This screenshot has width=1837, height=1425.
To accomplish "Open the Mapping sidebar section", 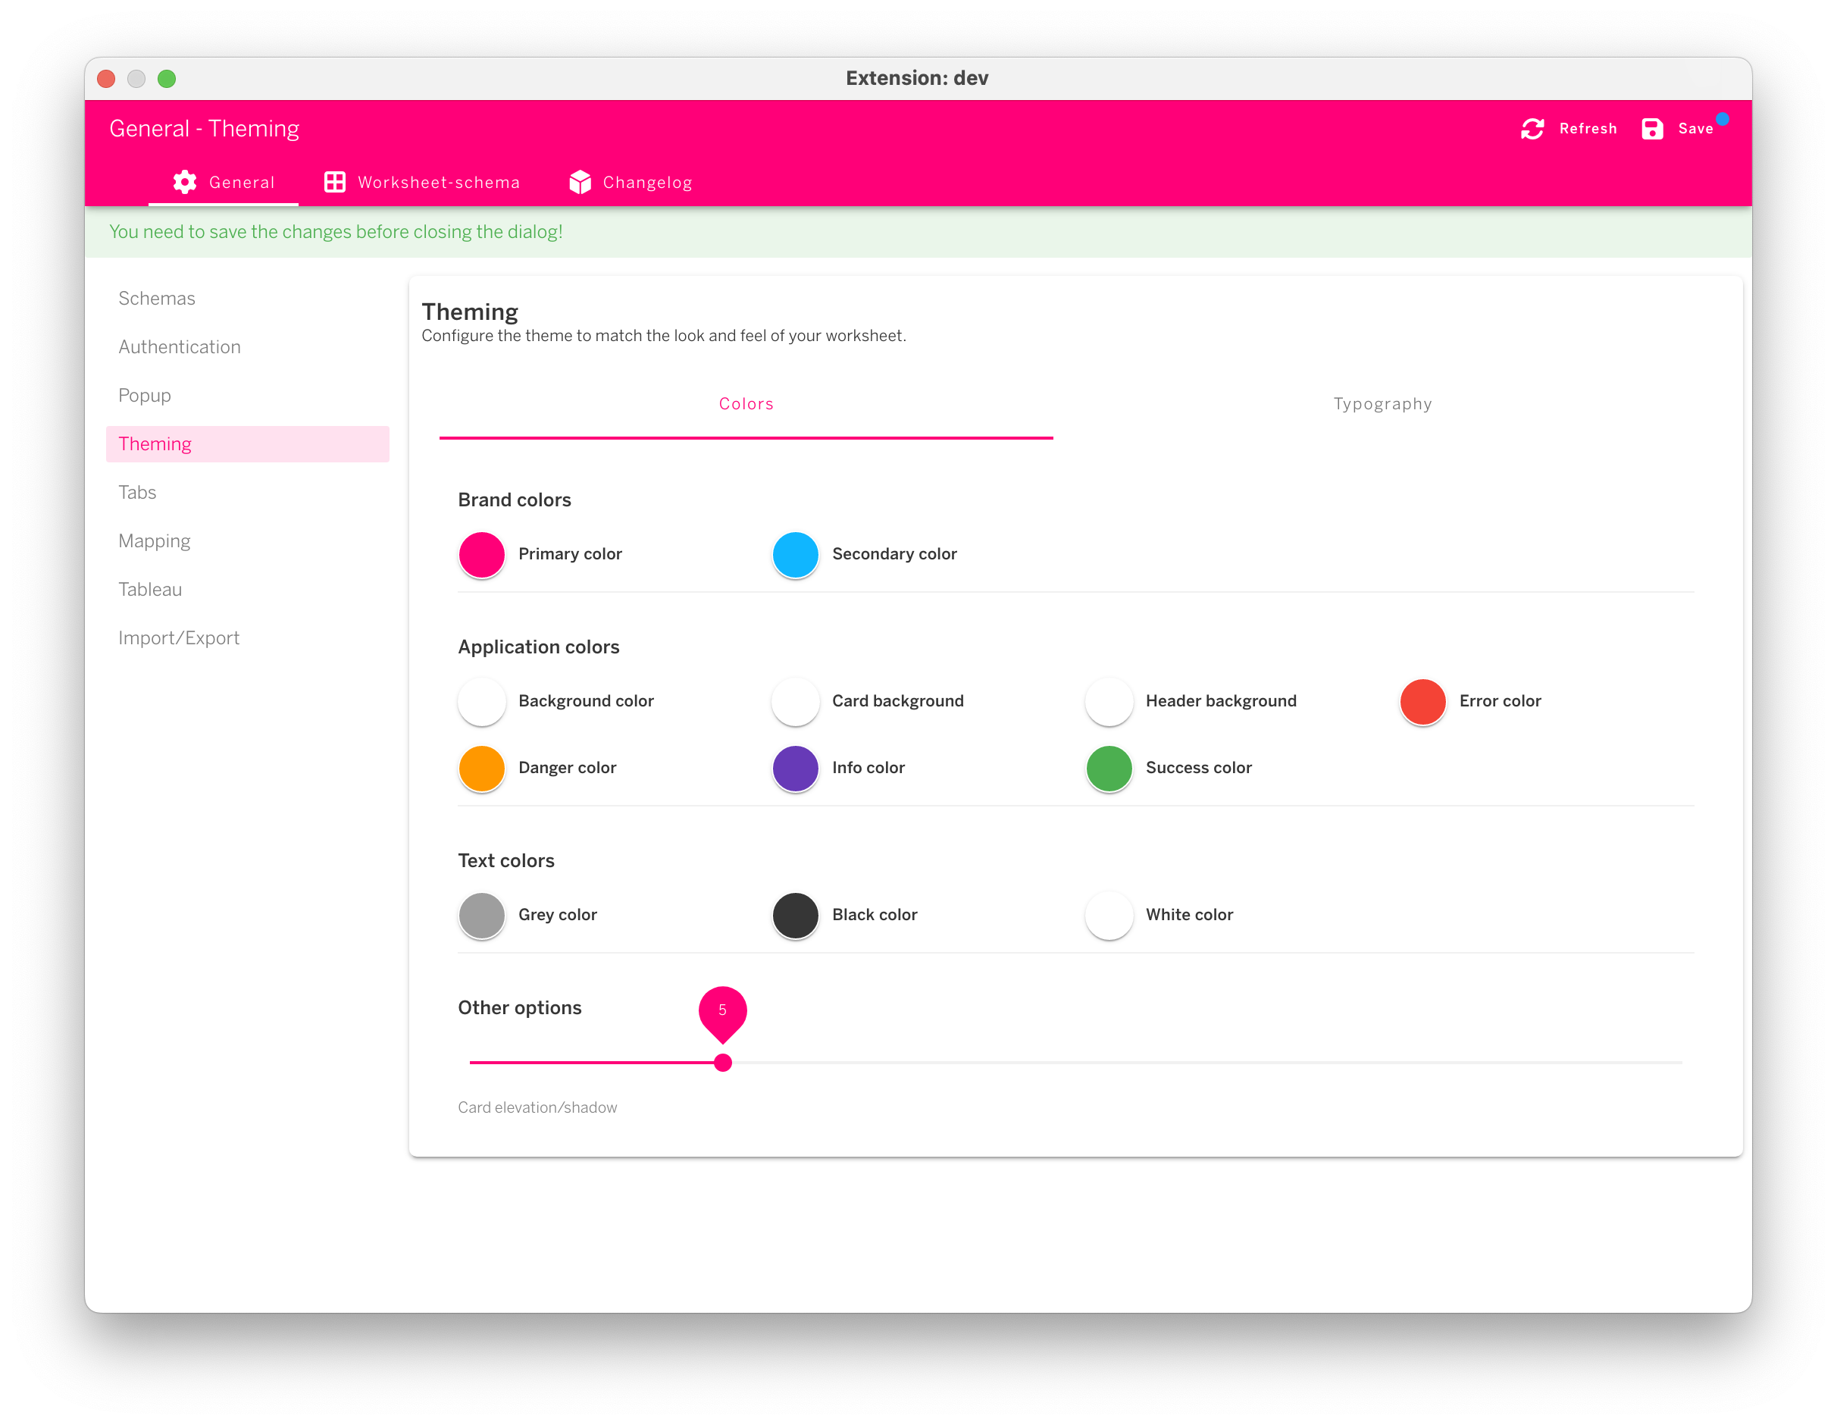I will (154, 541).
